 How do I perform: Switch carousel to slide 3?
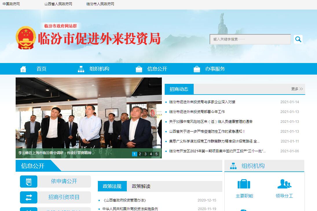tap(145, 154)
